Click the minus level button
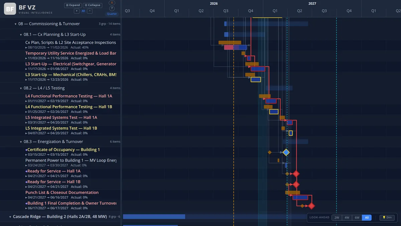The image size is (401, 226). (90, 11)
